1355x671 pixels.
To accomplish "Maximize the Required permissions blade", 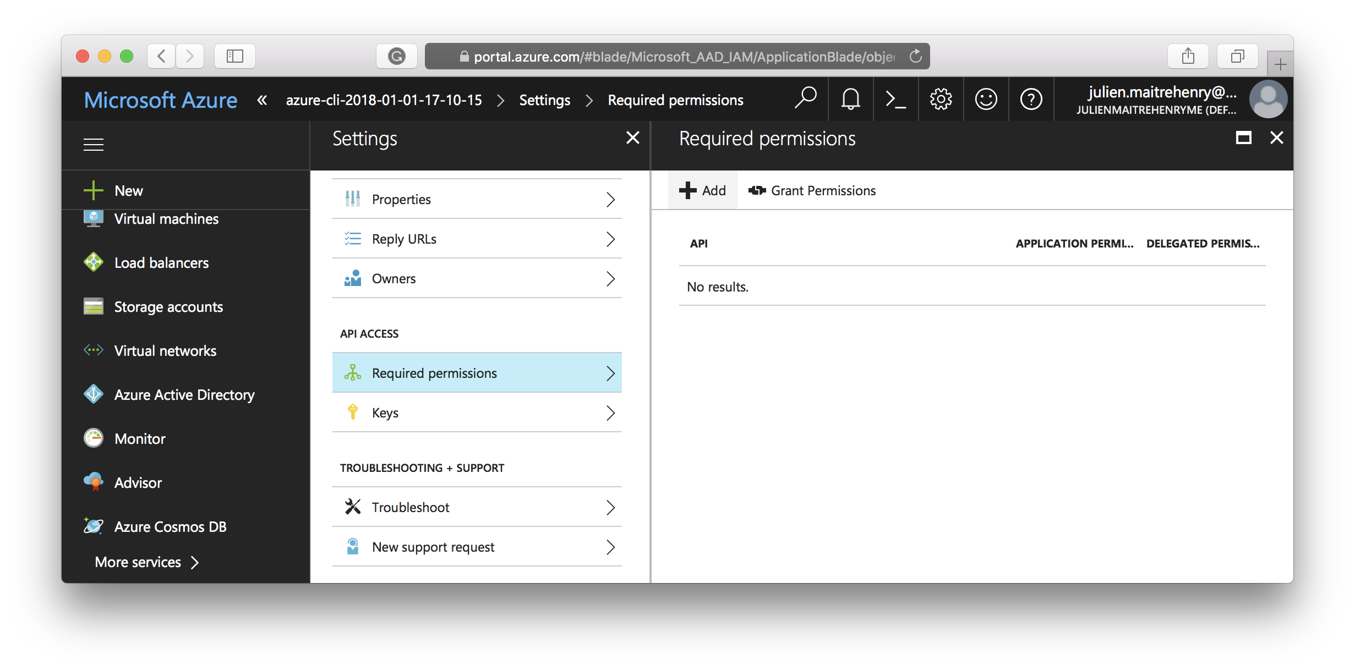I will point(1243,137).
